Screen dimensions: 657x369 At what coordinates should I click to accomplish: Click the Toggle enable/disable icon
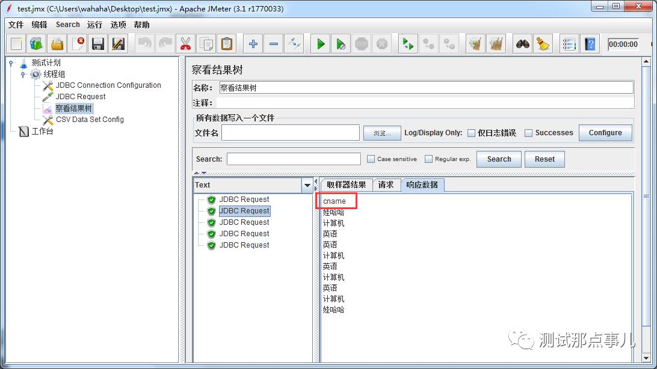(294, 44)
